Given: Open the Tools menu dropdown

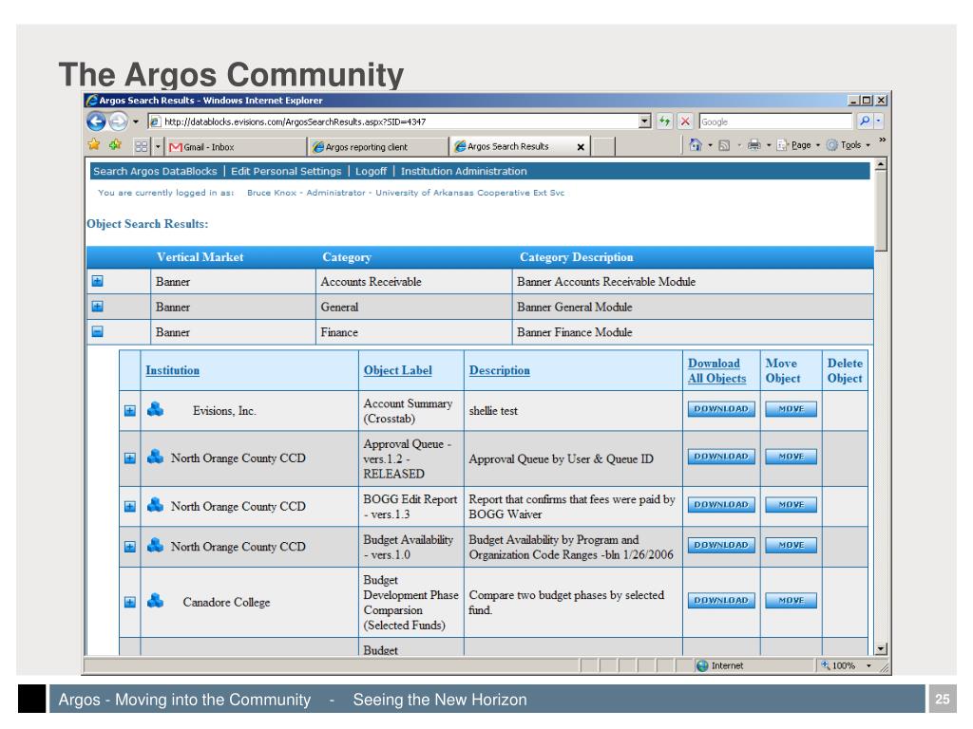Looking at the screenshot, I should click(849, 145).
